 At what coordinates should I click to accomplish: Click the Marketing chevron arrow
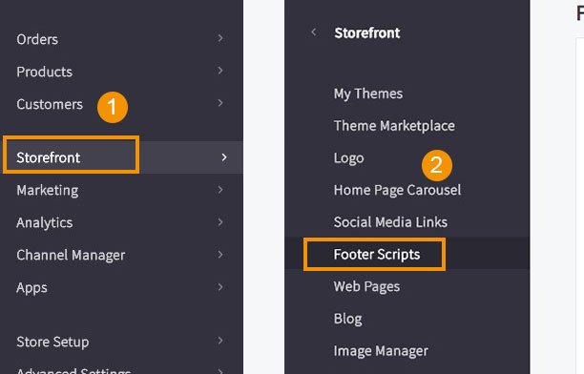tap(220, 190)
